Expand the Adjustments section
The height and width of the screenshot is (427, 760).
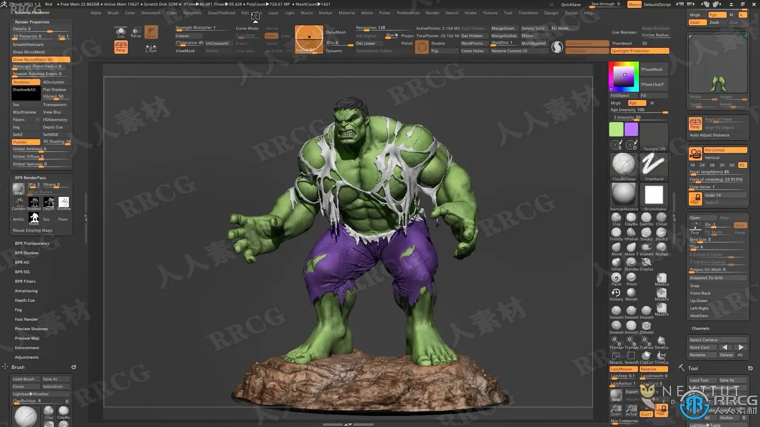pos(27,357)
